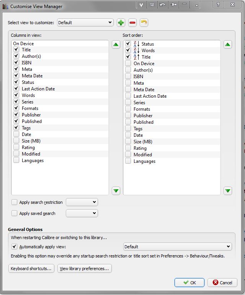Move selected column up with green arrow
The width and height of the screenshot is (245, 295).
click(116, 44)
